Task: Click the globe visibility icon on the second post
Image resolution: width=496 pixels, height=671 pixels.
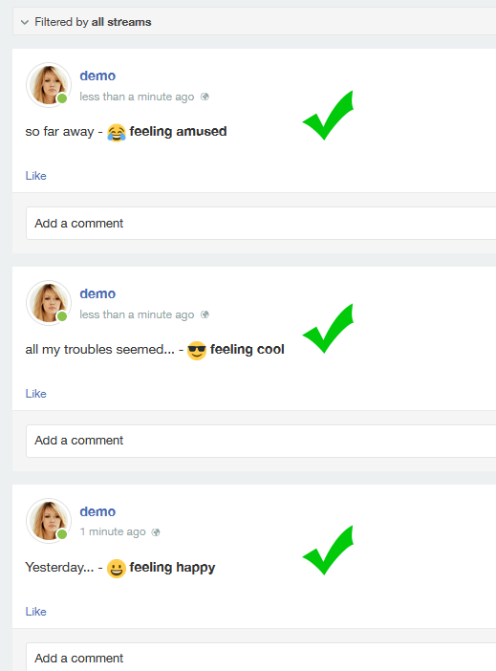Action: pyautogui.click(x=205, y=314)
